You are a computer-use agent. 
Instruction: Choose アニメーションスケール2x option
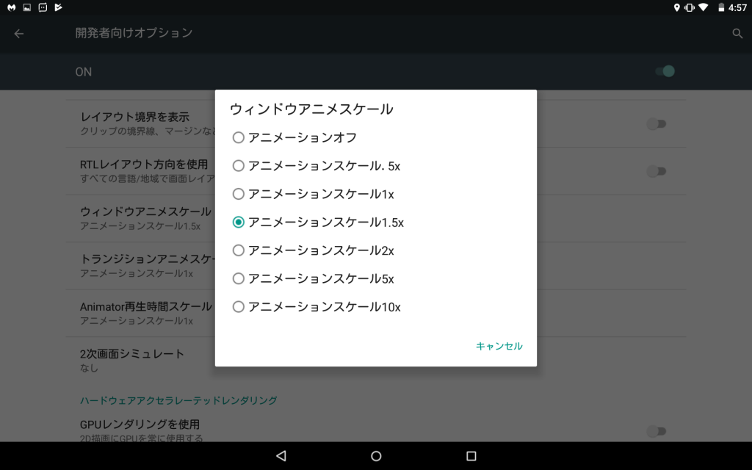(238, 250)
